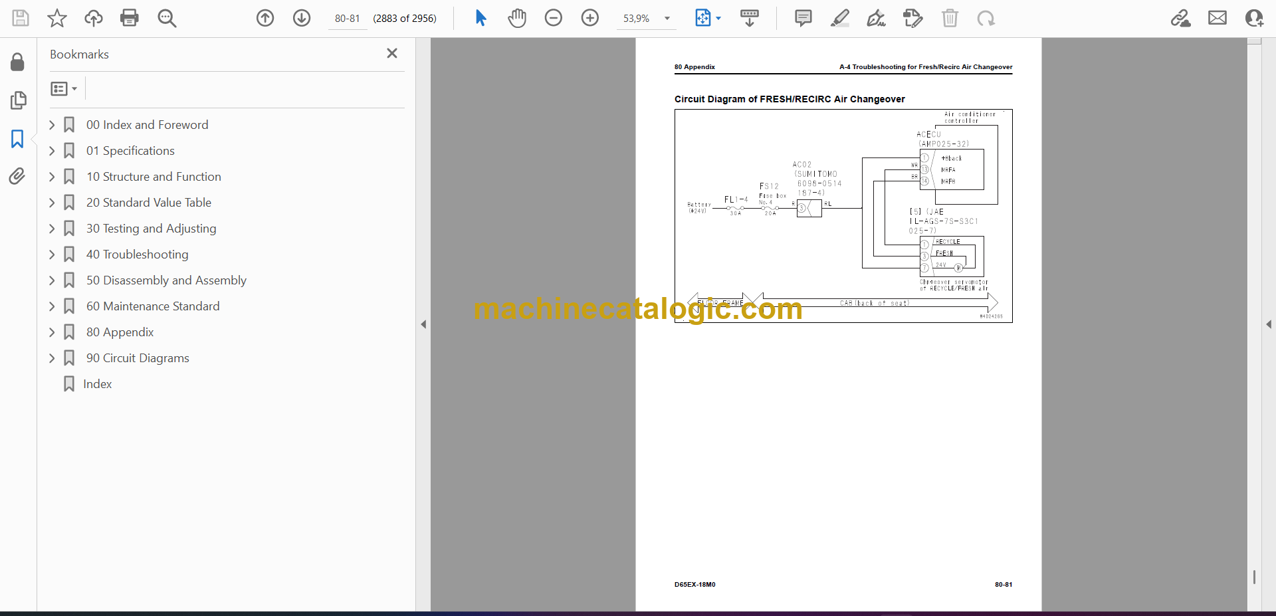The height and width of the screenshot is (616, 1276).
Task: Click the upload to cloud icon
Action: pos(94,18)
